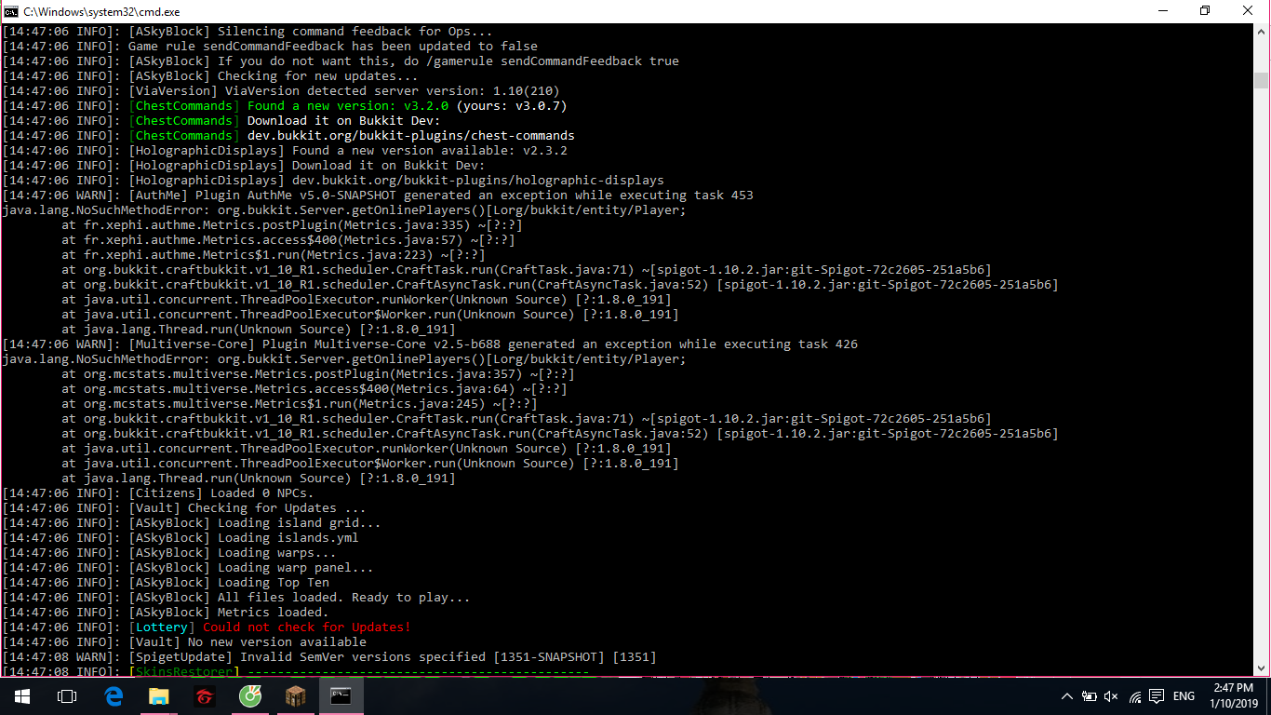Check the battery power tray icon
The image size is (1271, 715).
coord(1090,696)
